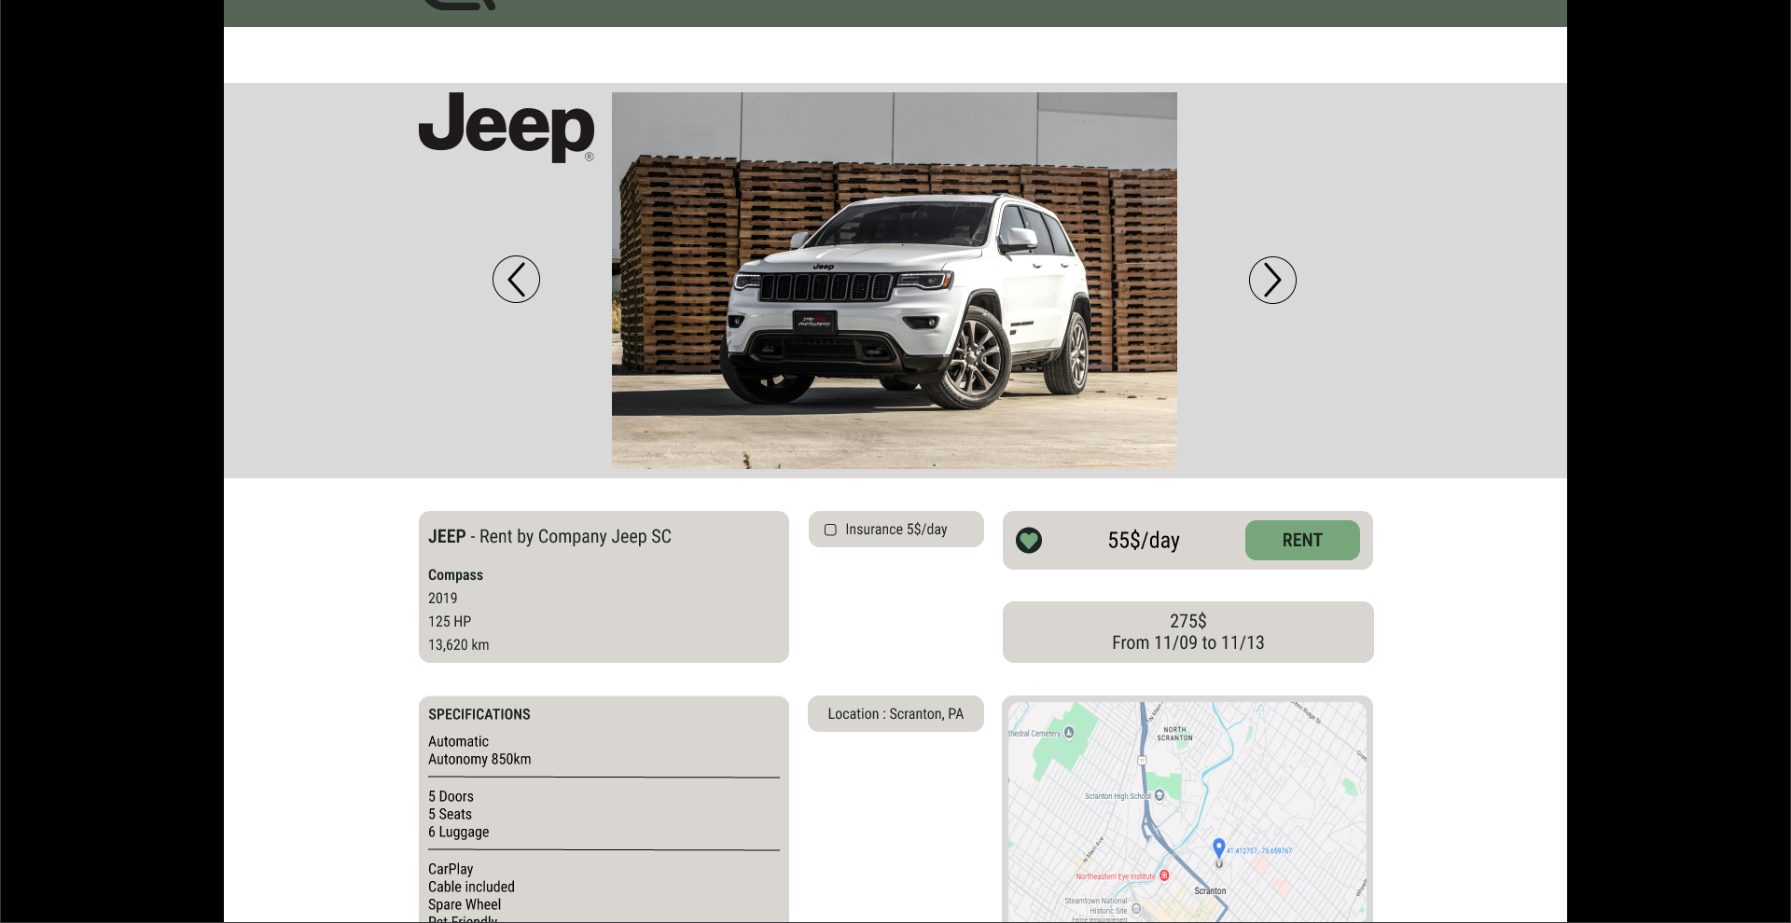Viewport: 1791px width, 923px height.
Task: Click the Location : Scranton, PA label
Action: coord(895,713)
